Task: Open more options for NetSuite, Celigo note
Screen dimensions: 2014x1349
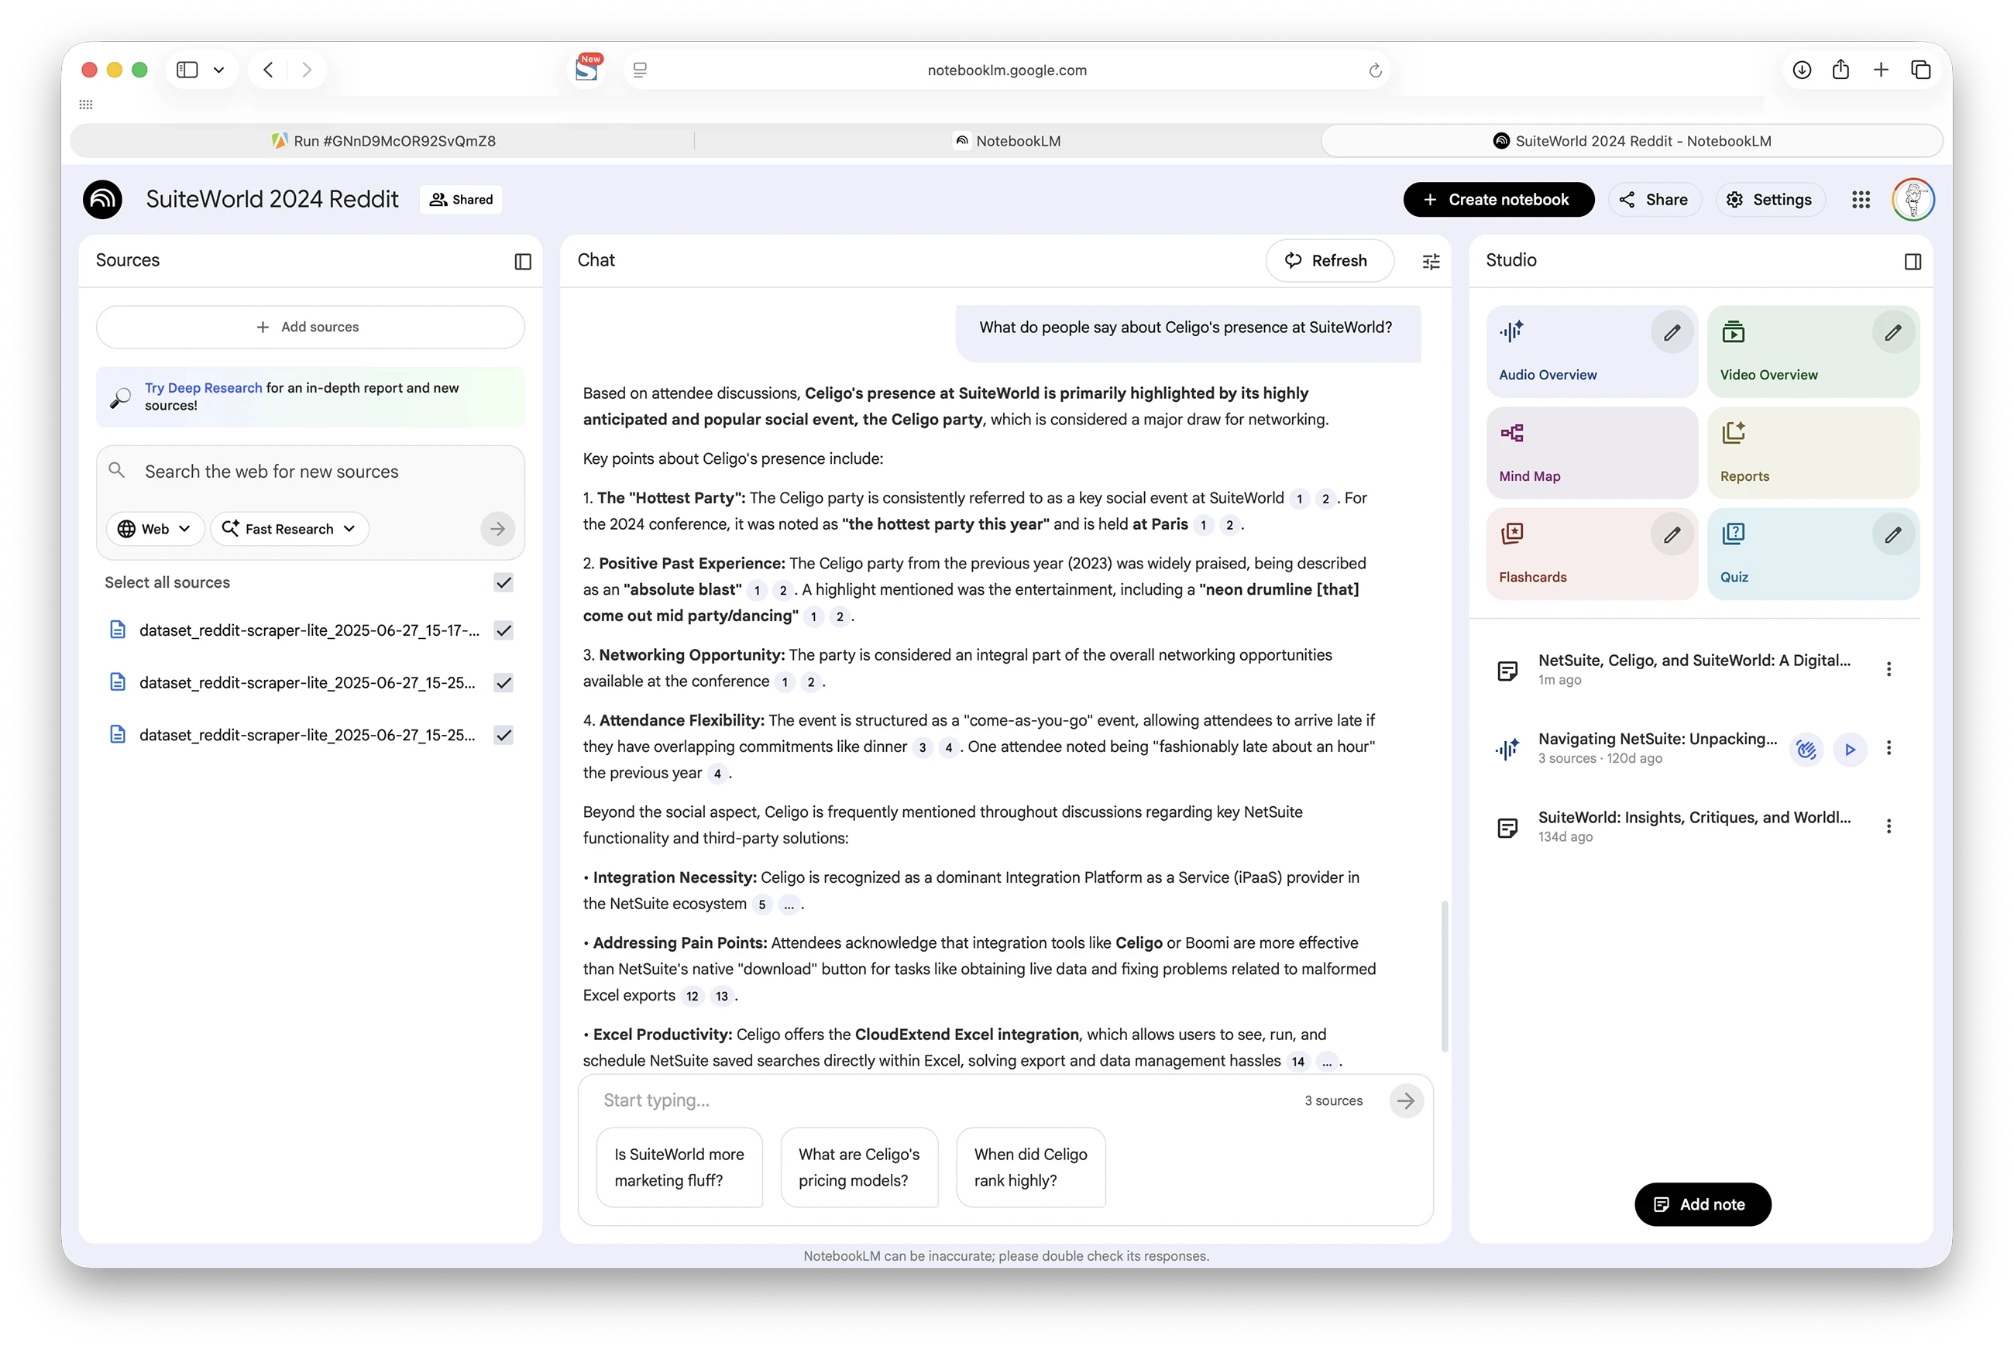Action: [x=1889, y=669]
